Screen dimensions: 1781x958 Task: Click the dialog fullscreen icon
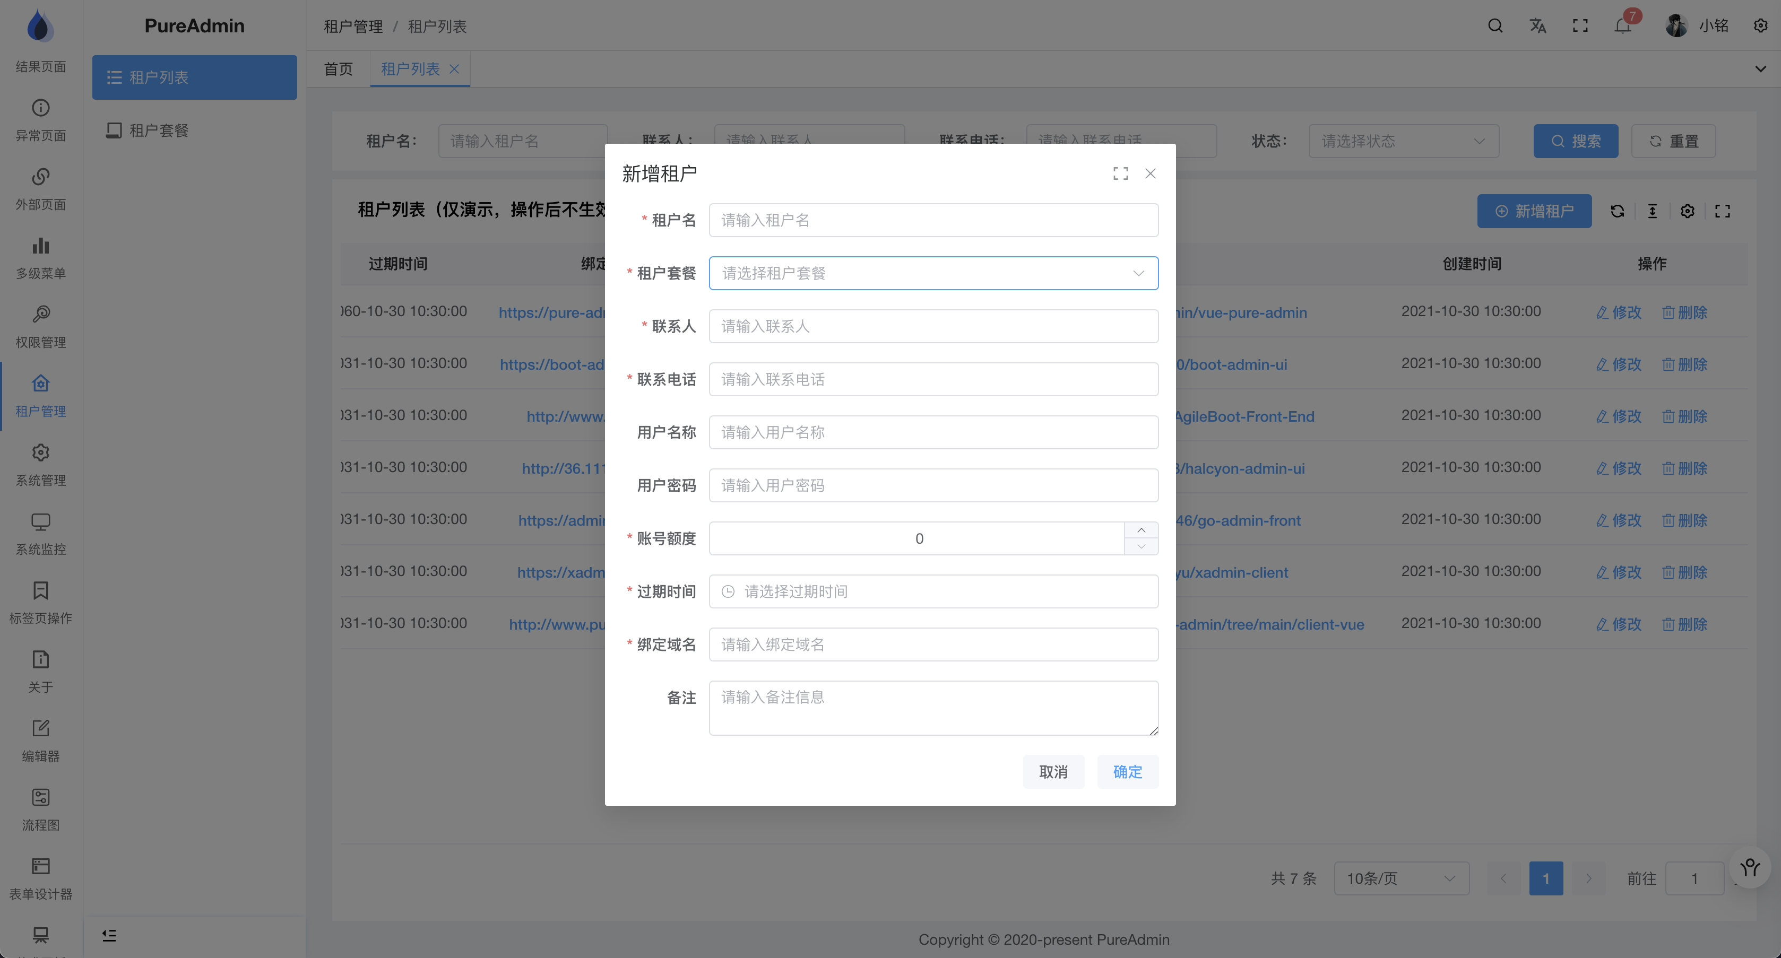1121,173
